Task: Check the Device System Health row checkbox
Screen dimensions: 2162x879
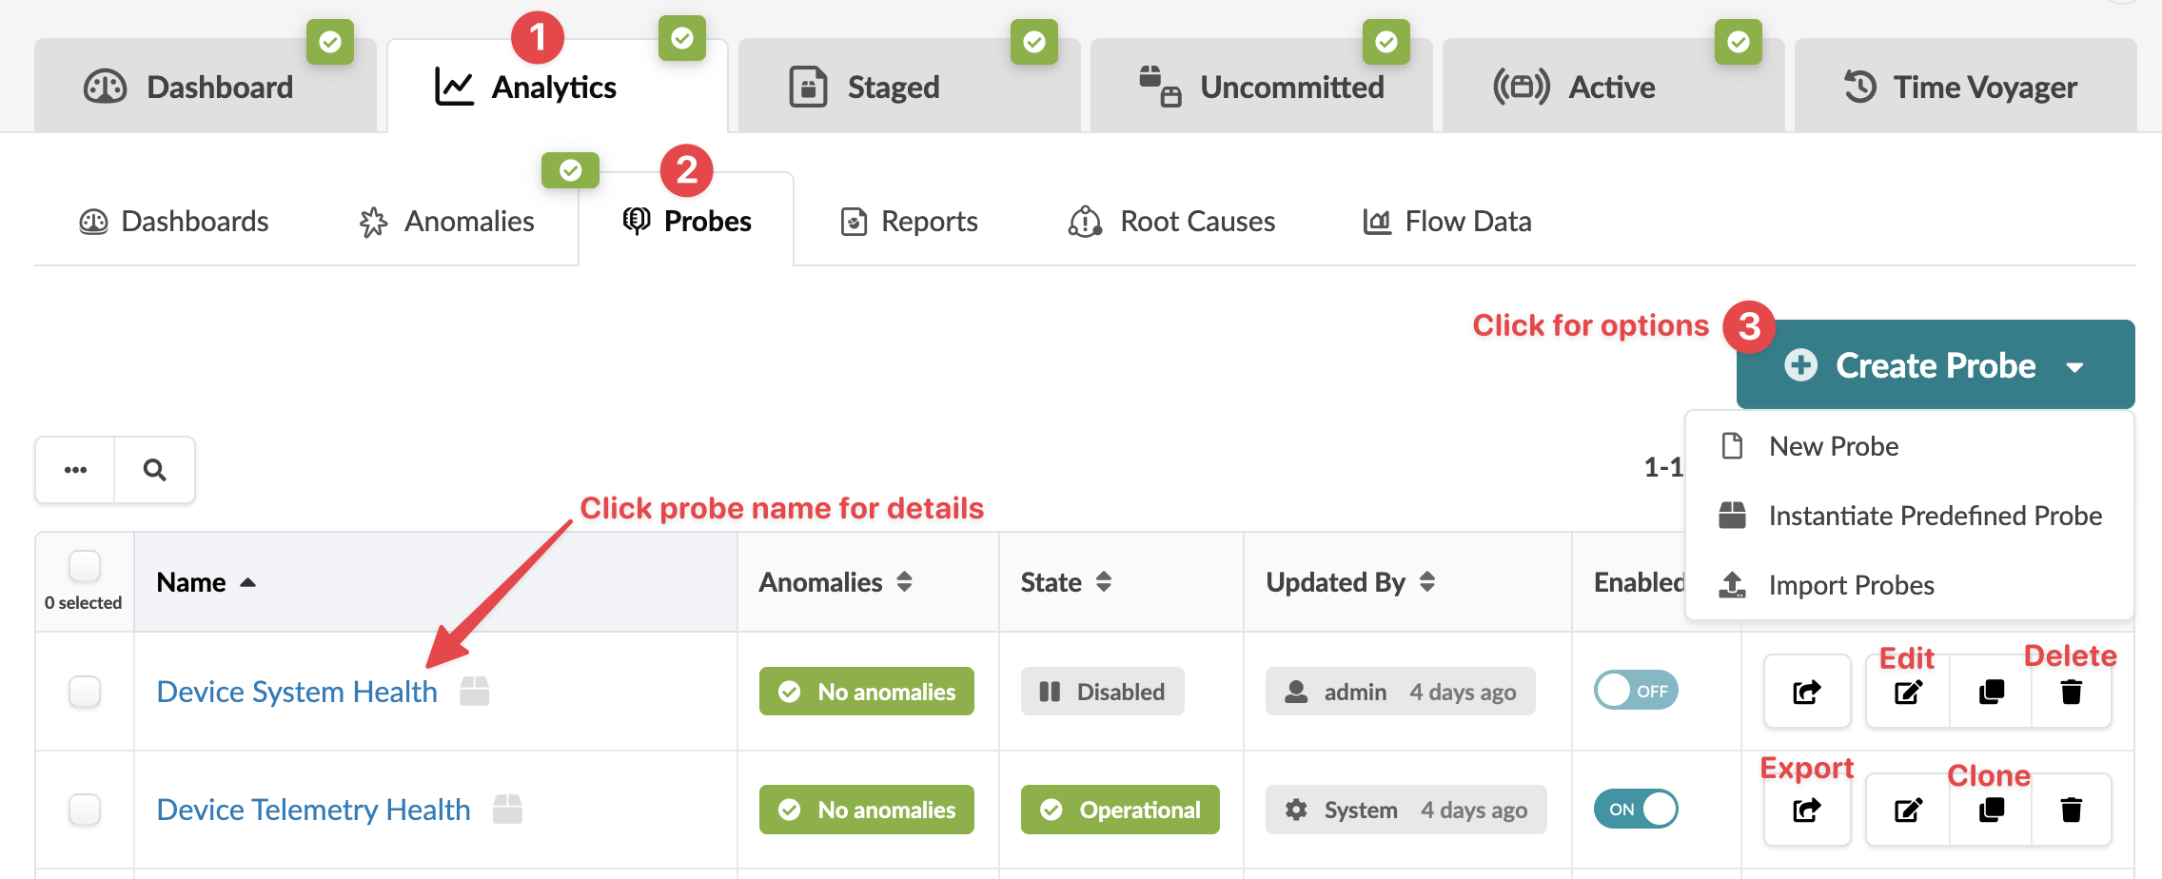Action: pos(85,692)
